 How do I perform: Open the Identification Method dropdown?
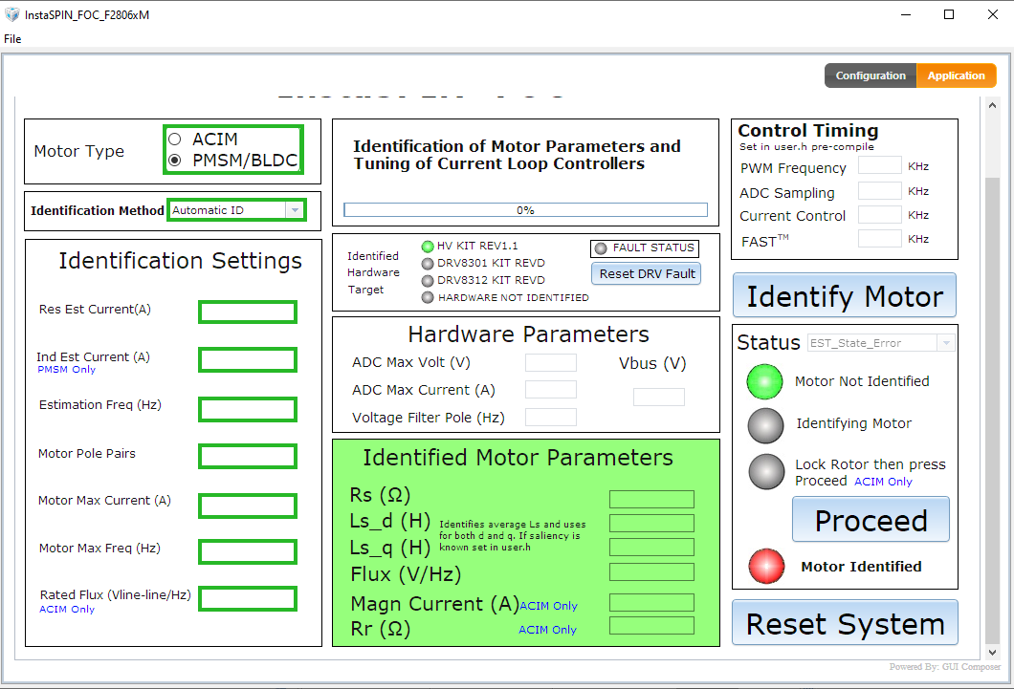tap(236, 210)
